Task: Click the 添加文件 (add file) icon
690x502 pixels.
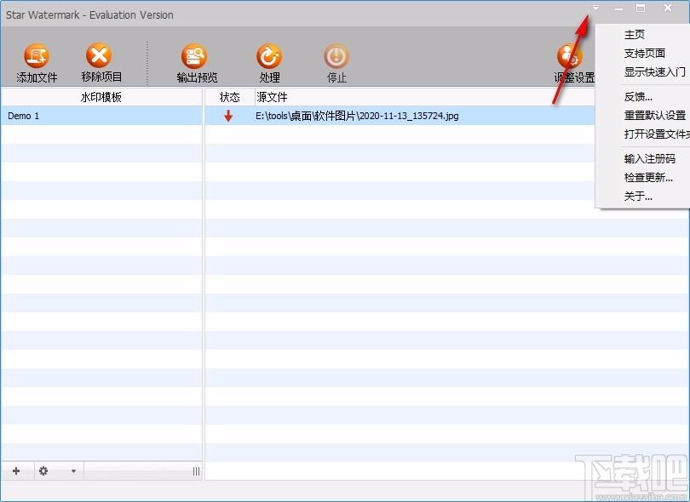Action: point(37,56)
